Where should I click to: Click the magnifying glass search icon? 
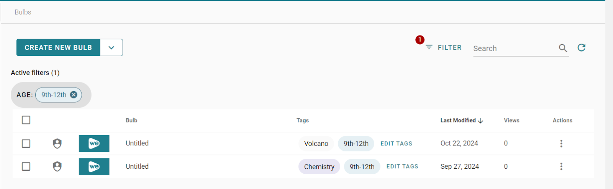click(563, 48)
